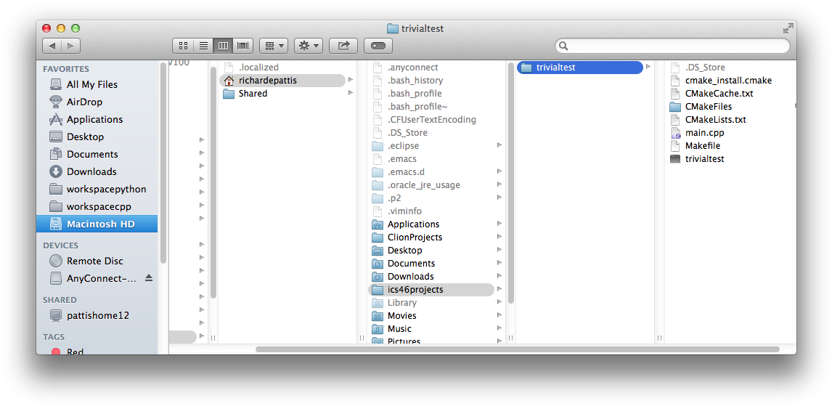This screenshot has width=832, height=406.
Task: Open AirDrop from the sidebar
Action: click(97, 102)
